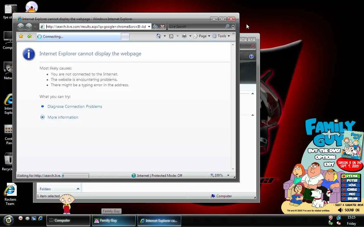Go back in Internet Explorer
Viewport: 364px width, 227px height.
pos(20,27)
